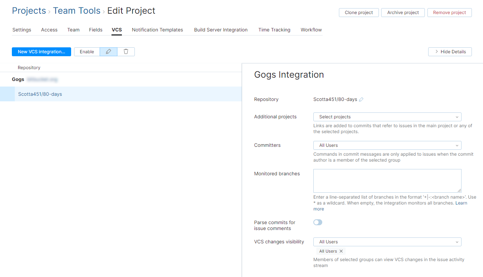The width and height of the screenshot is (483, 277).
Task: Edit the Scotta451/80-days repository name via pencil icon
Action: [x=361, y=99]
